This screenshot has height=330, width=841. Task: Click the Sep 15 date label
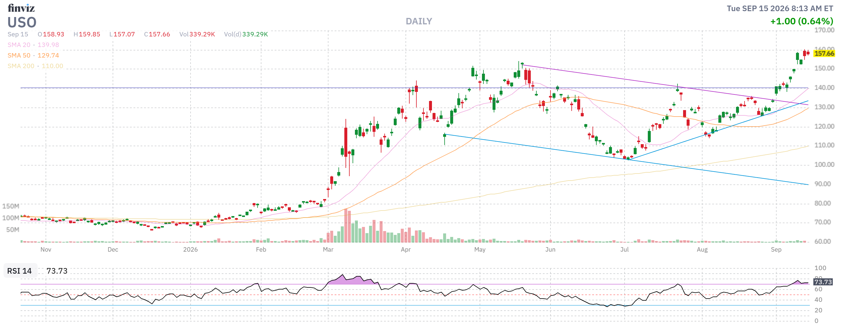click(18, 34)
